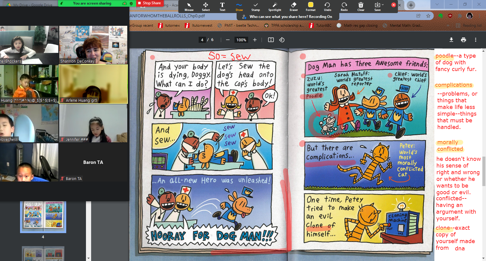Viewport: 486px width, 261px height.
Task: Open the Itutornewest bookmark
Action: pyautogui.click(x=199, y=25)
